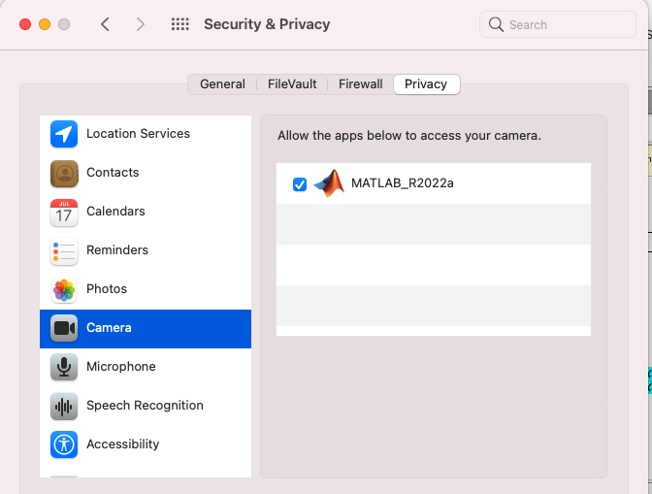Open the FileVault tab
The image size is (652, 494).
click(x=292, y=84)
